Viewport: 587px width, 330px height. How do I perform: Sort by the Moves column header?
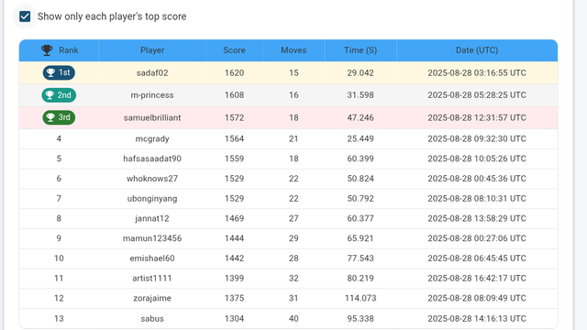pos(293,50)
